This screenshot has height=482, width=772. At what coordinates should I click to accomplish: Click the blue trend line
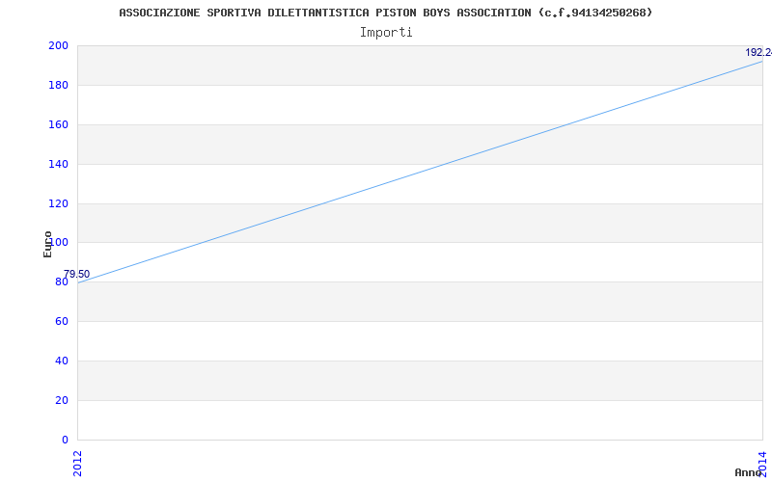click(x=420, y=172)
